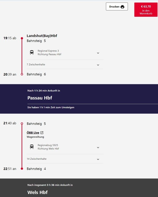Click the train icon for Regionalzug 5925

click(32, 147)
